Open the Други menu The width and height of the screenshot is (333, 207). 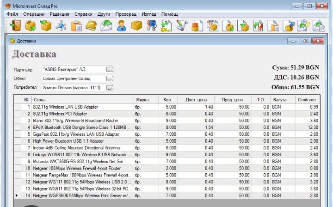(x=104, y=14)
